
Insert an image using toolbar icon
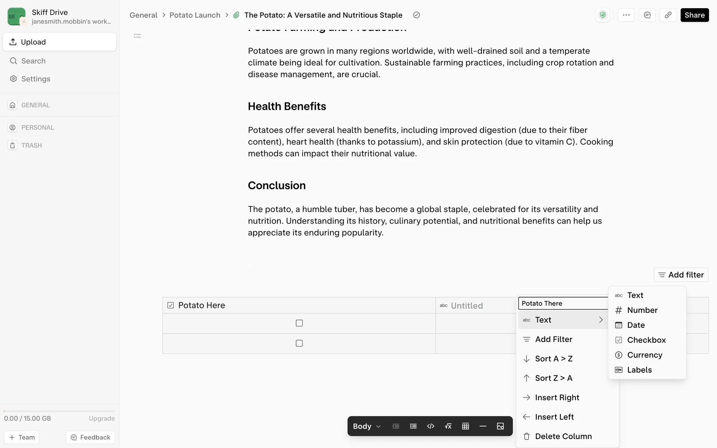(x=500, y=426)
